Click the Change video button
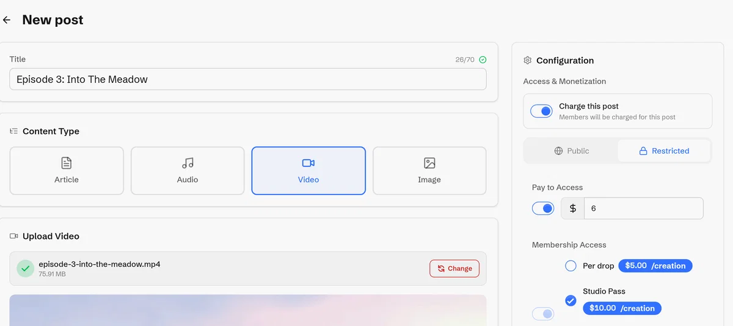This screenshot has width=733, height=326. (454, 268)
